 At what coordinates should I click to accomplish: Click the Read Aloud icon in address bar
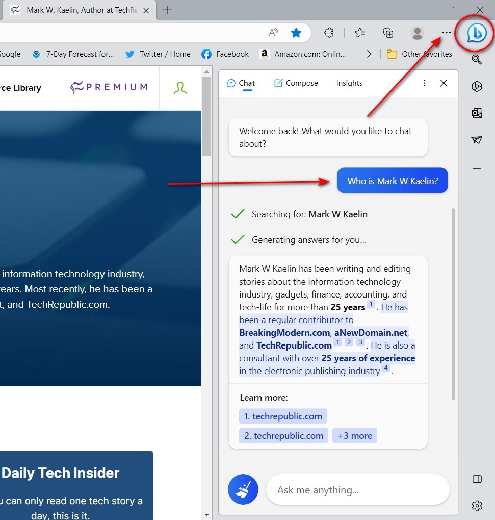[274, 33]
